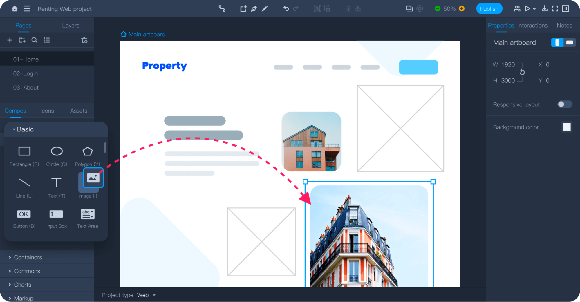Viewport: 580px width, 302px height.
Task: Click the Undo icon
Action: point(286,8)
